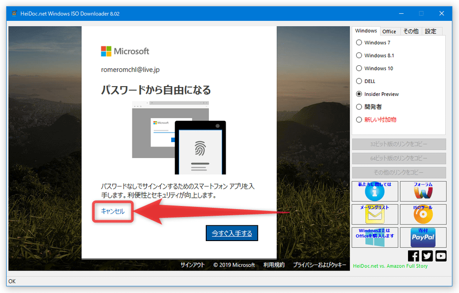459x293 pixels.
Task: Switch to the Windows tab
Action: point(366,31)
